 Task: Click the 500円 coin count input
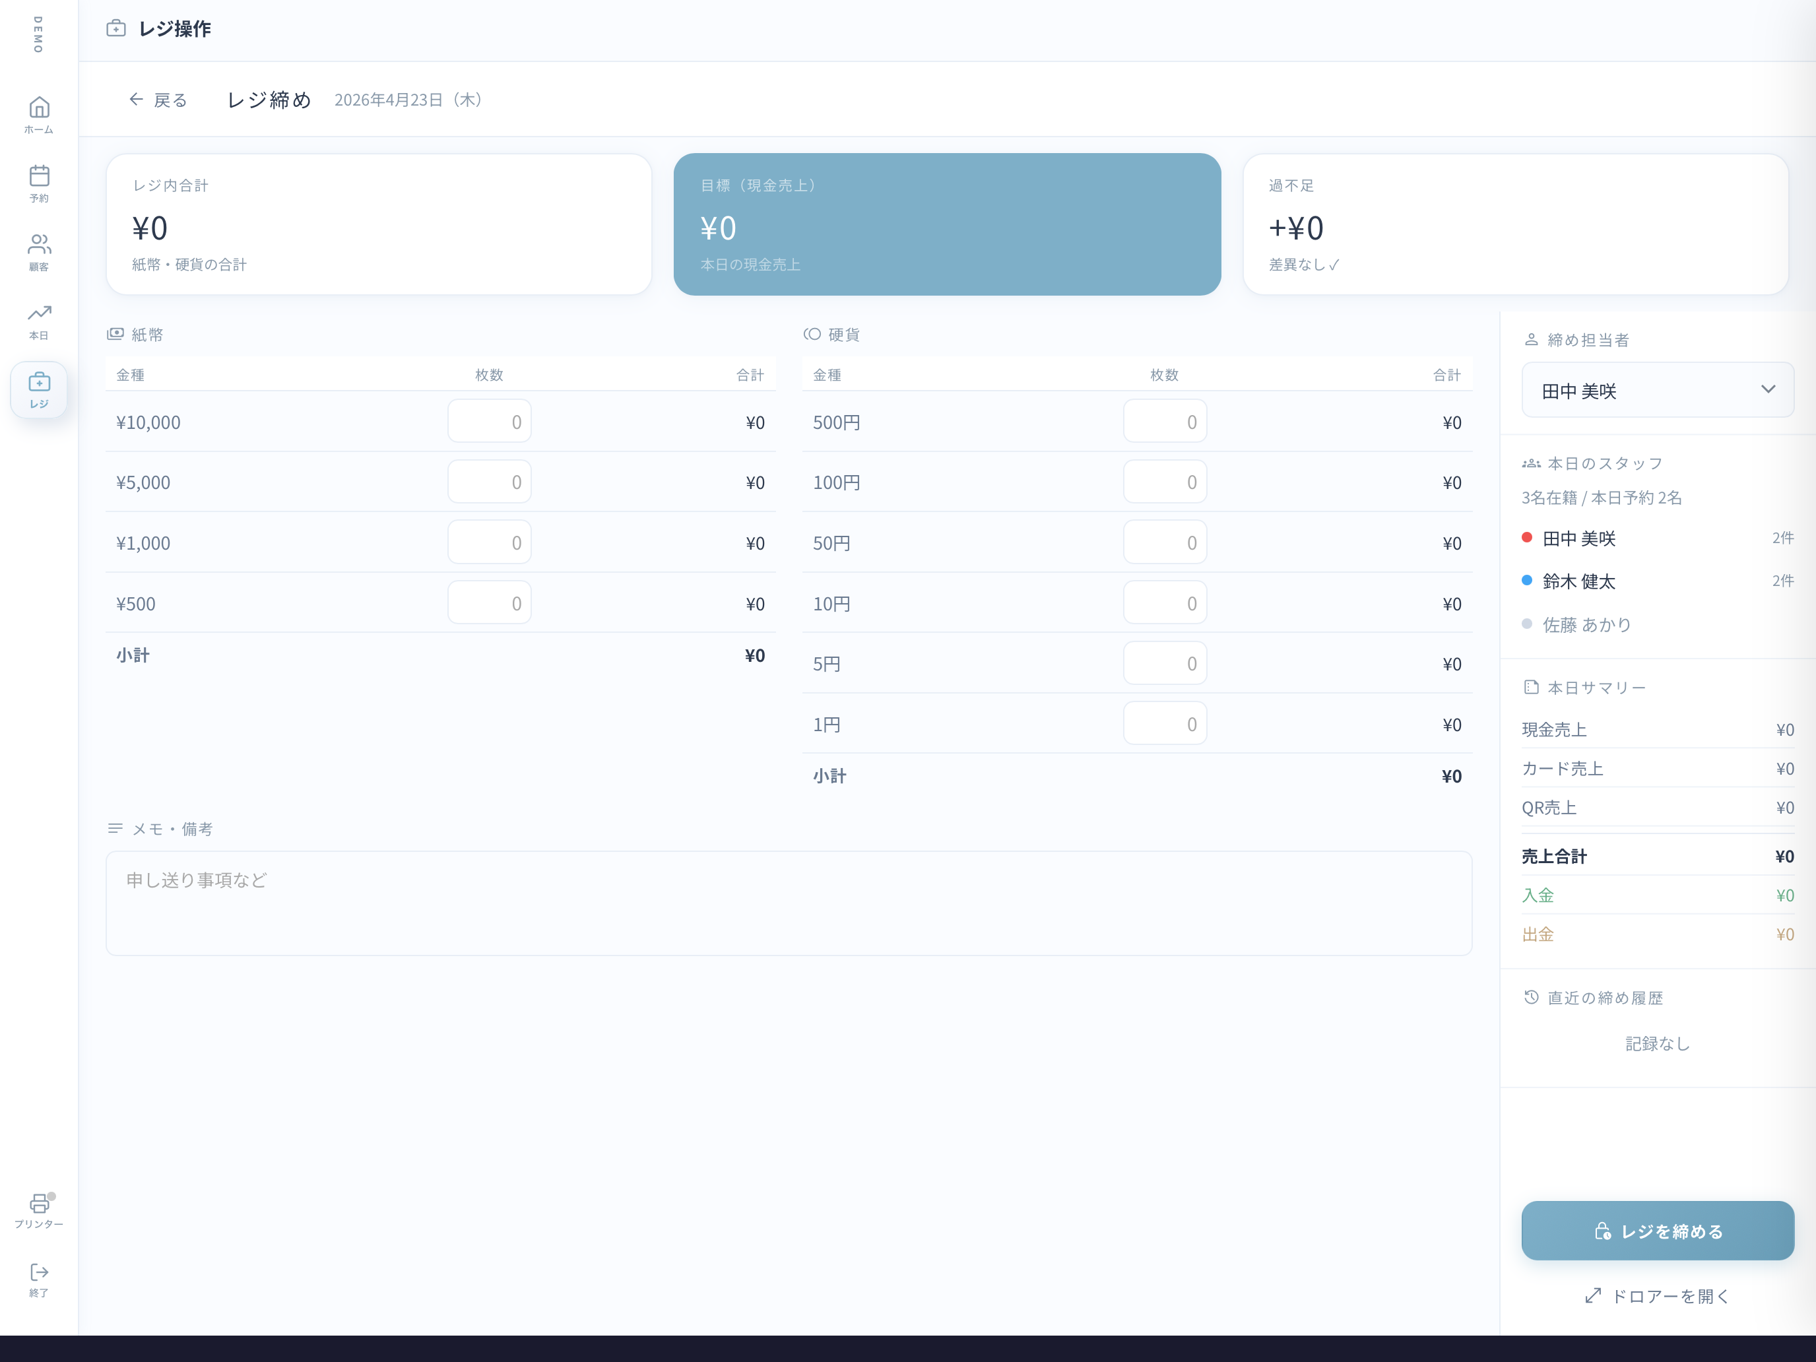(1165, 421)
